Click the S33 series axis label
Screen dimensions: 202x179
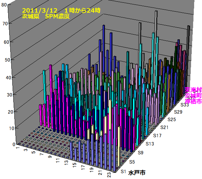coord(185,105)
